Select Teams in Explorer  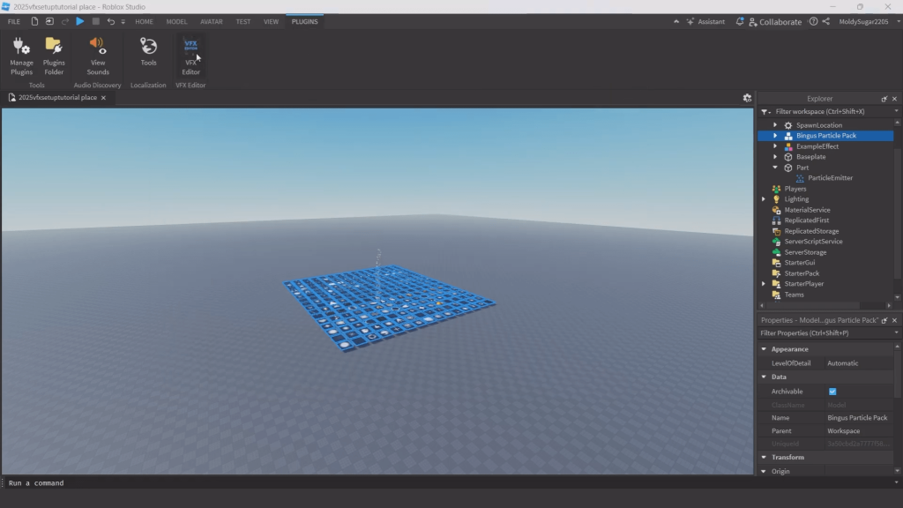point(794,295)
